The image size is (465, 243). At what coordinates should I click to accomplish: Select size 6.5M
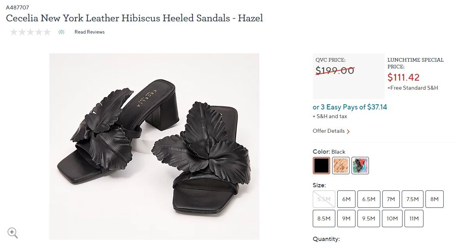click(369, 199)
